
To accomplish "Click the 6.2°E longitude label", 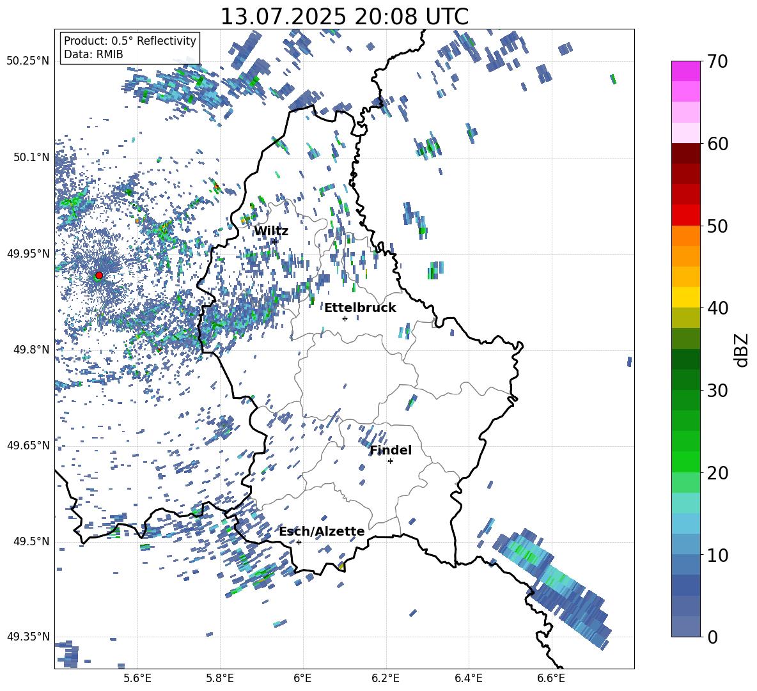I will (386, 678).
